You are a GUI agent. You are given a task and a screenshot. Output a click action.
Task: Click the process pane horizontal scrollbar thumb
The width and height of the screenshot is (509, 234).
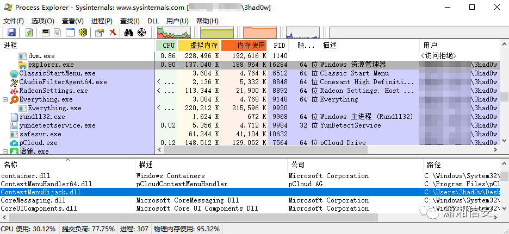(265, 149)
